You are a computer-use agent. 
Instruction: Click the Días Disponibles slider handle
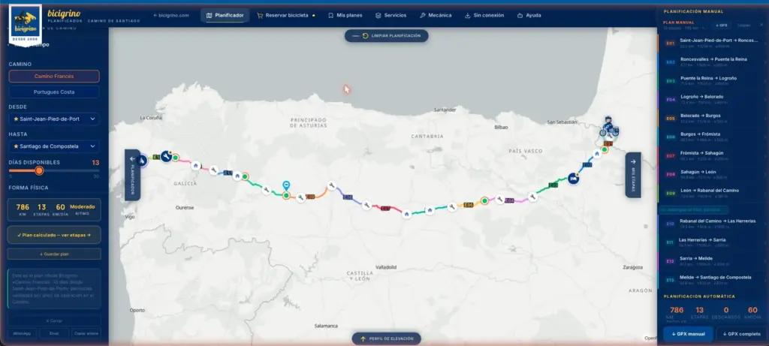pos(39,170)
